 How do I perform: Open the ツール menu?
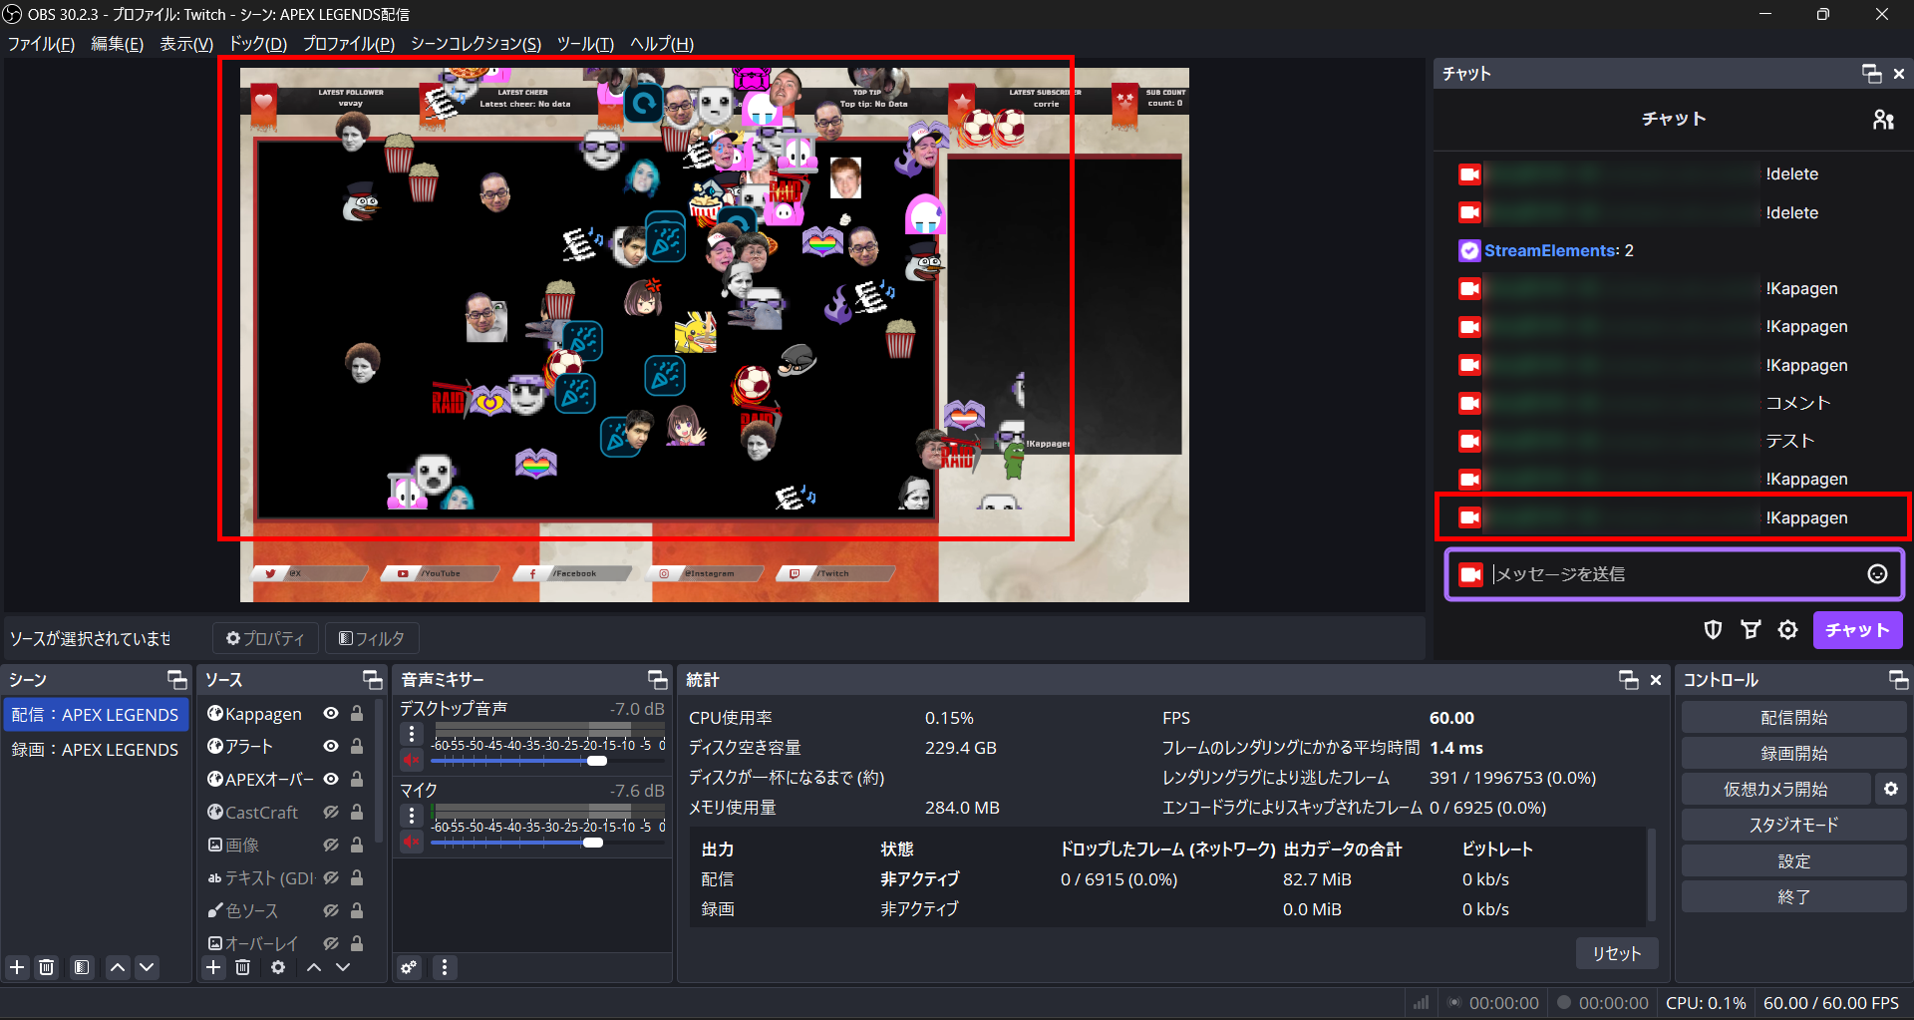[585, 44]
